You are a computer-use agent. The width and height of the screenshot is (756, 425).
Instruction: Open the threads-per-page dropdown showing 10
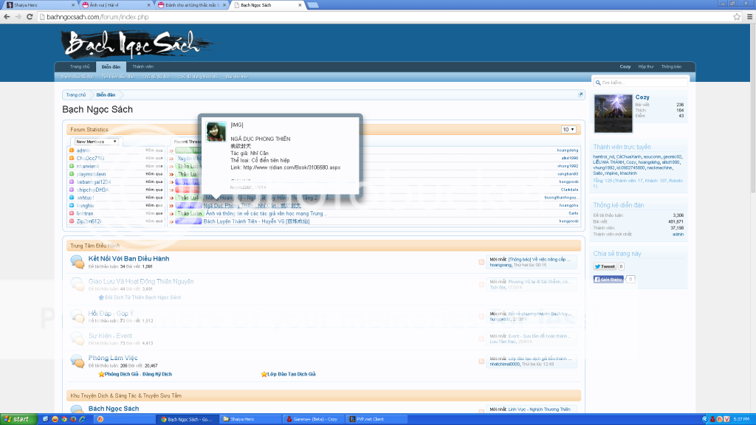click(x=568, y=128)
